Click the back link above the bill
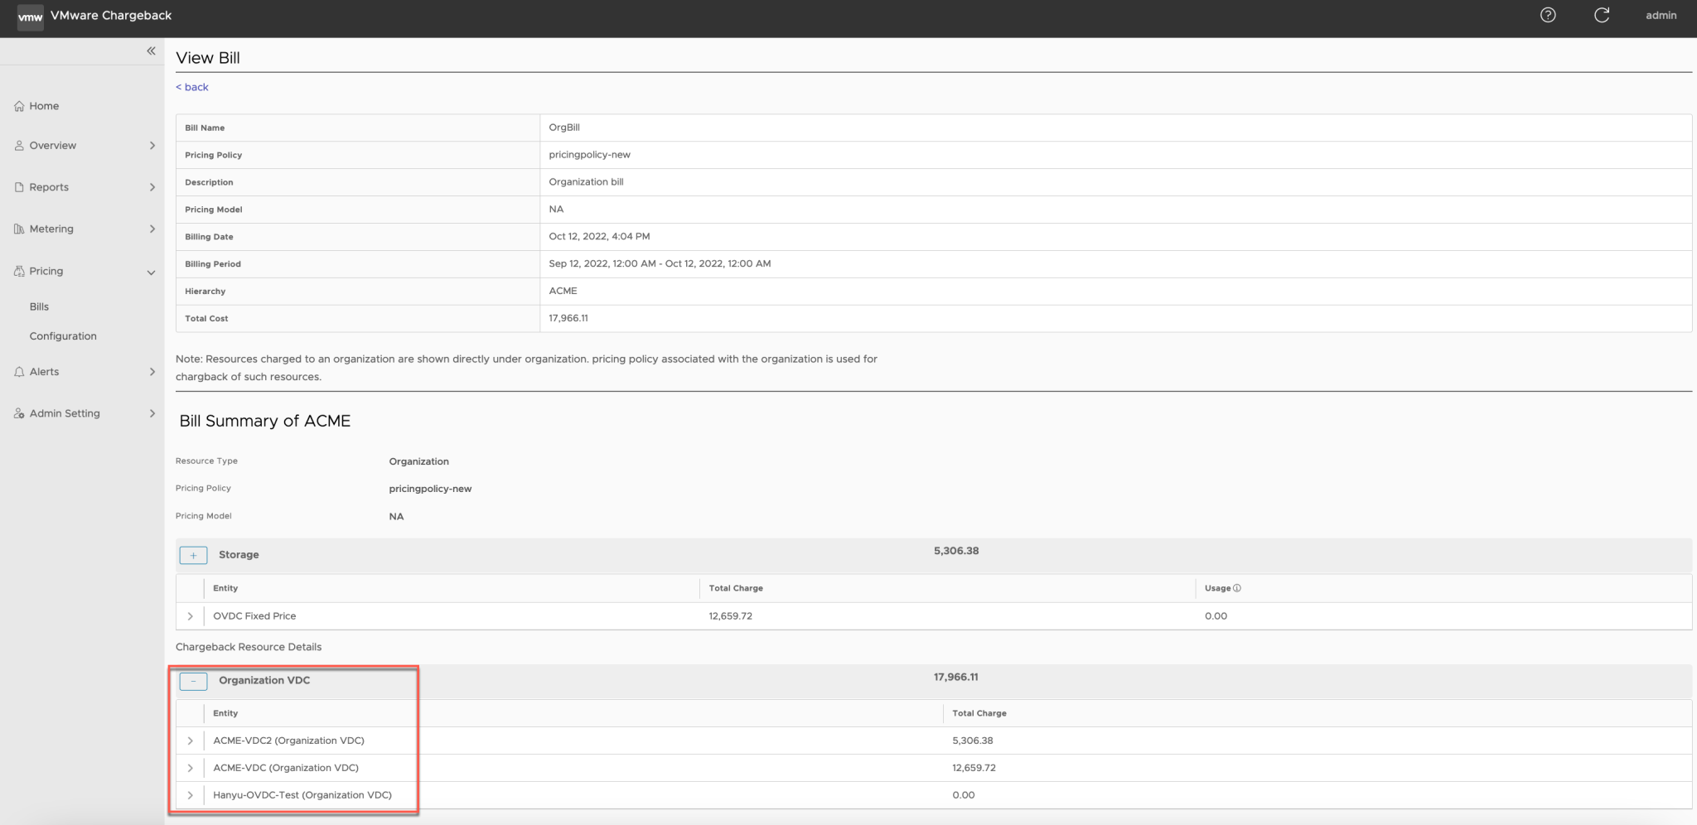1697x825 pixels. [191, 86]
